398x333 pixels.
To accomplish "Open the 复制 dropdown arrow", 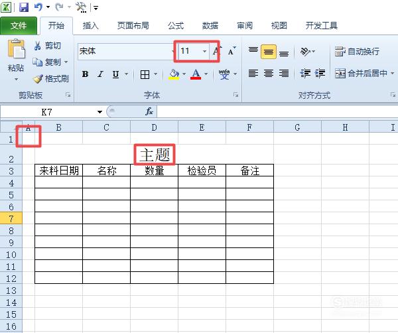I will [x=66, y=62].
